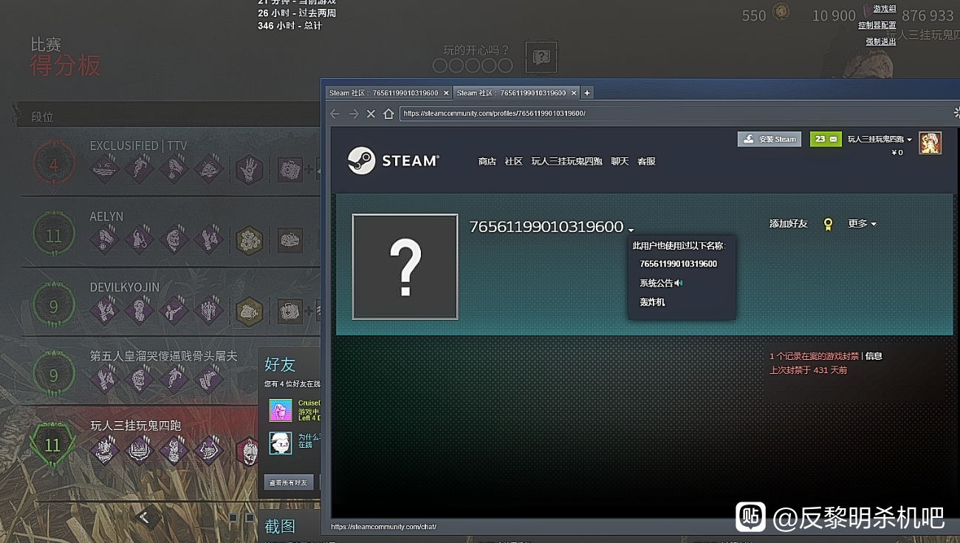Viewport: 960px width, 543px height.
Task: Open a new browser tab with plus
Action: tap(587, 92)
